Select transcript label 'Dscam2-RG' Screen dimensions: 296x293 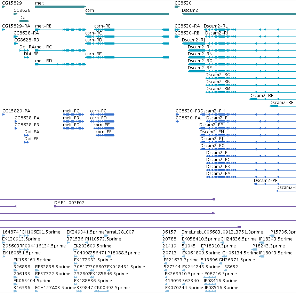tap(218, 74)
